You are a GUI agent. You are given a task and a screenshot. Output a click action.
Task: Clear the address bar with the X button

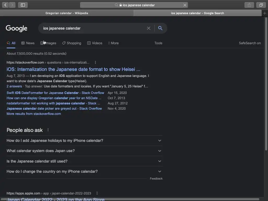coord(185,5)
